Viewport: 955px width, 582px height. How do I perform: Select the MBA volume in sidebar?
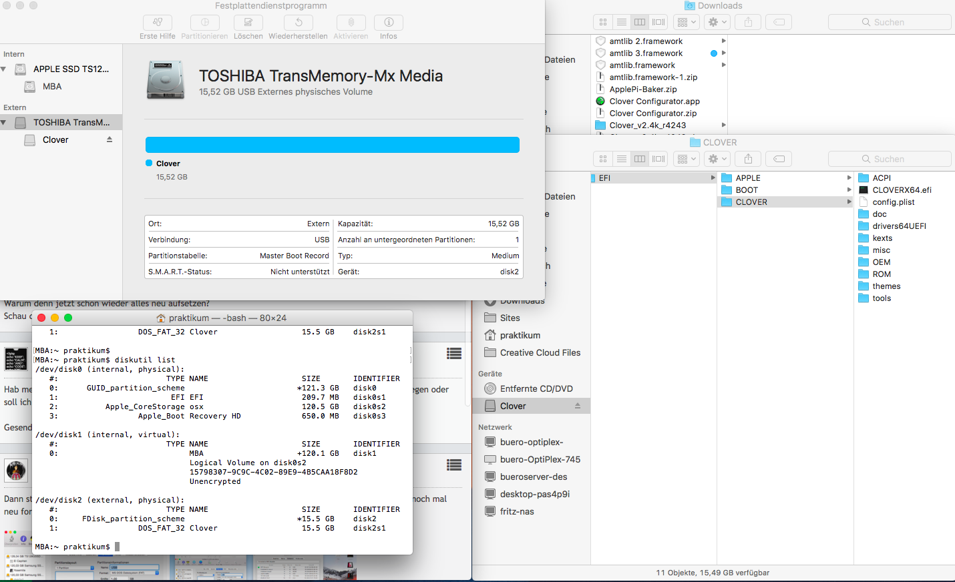coord(51,87)
